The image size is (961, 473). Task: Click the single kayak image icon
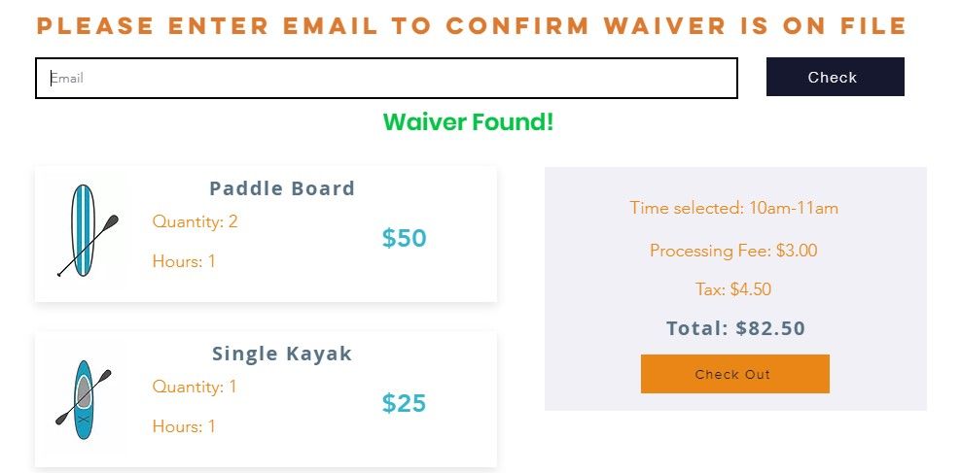(84, 398)
